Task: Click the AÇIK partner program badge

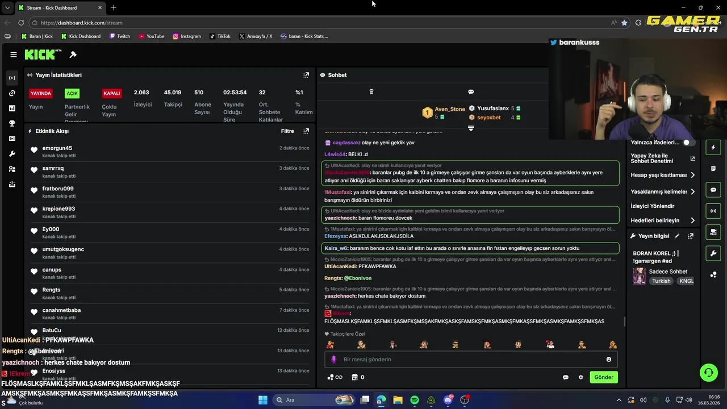Action: click(72, 93)
